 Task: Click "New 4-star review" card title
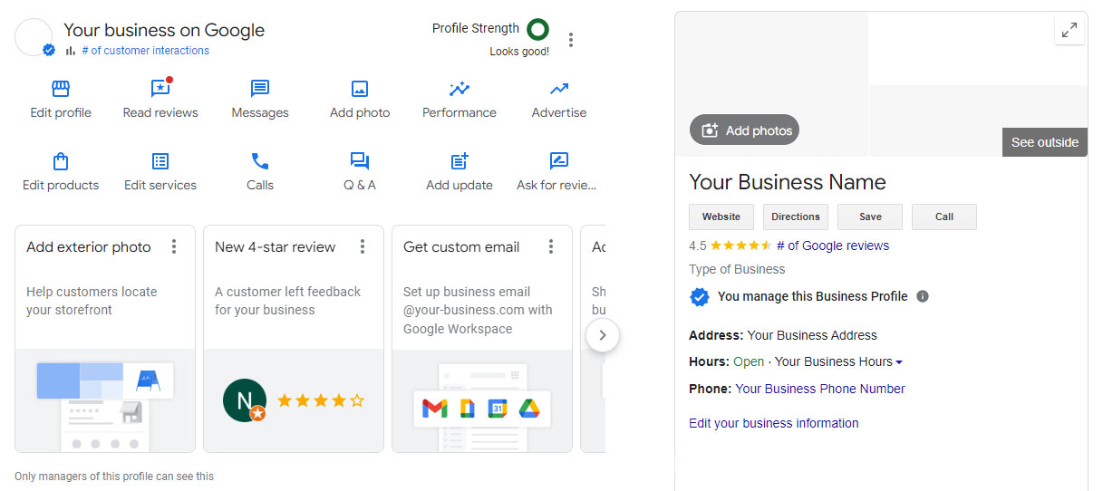pyautogui.click(x=275, y=246)
